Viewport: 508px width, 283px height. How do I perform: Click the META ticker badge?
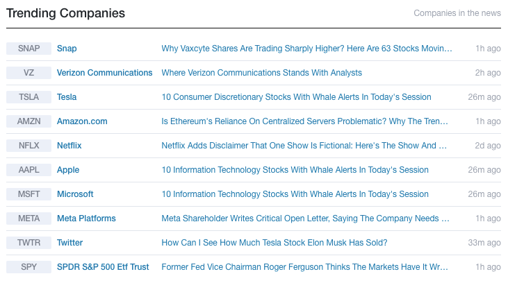28,218
